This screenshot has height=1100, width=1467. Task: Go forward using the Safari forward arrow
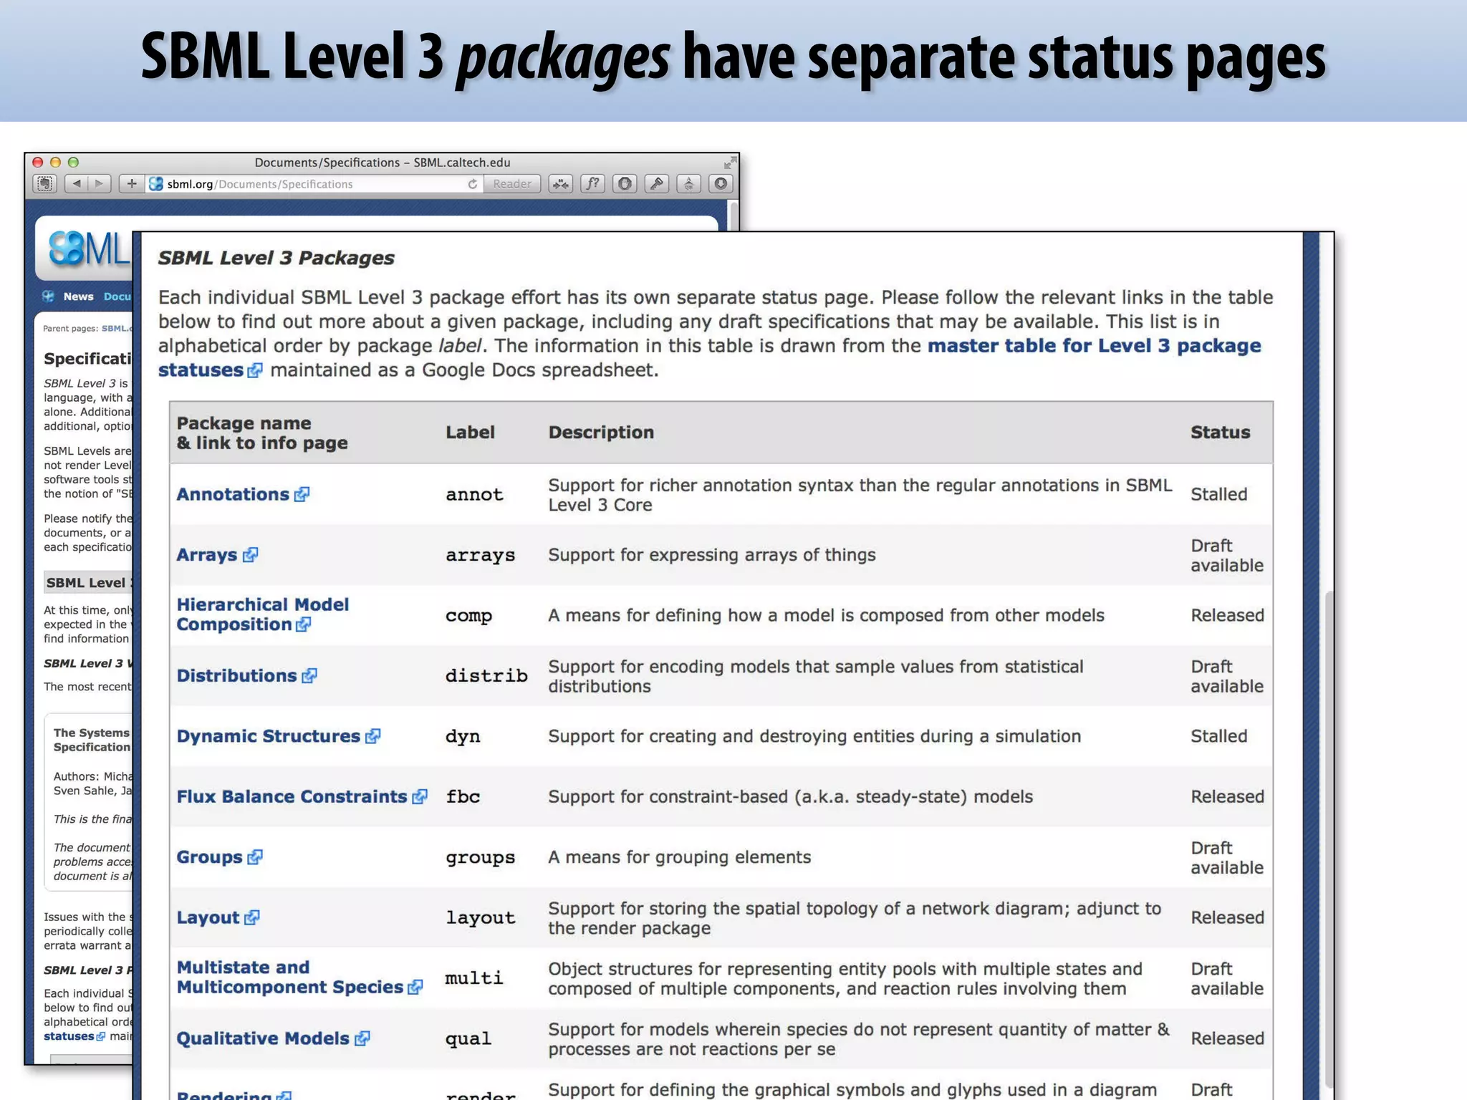[100, 184]
